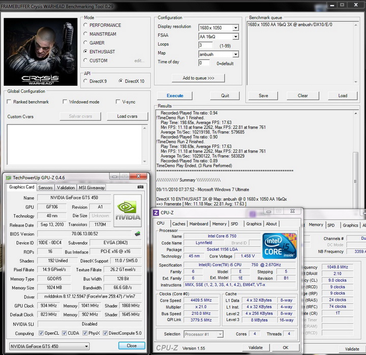Open MSI Giveaway tab in GPU-Z

click(x=91, y=187)
